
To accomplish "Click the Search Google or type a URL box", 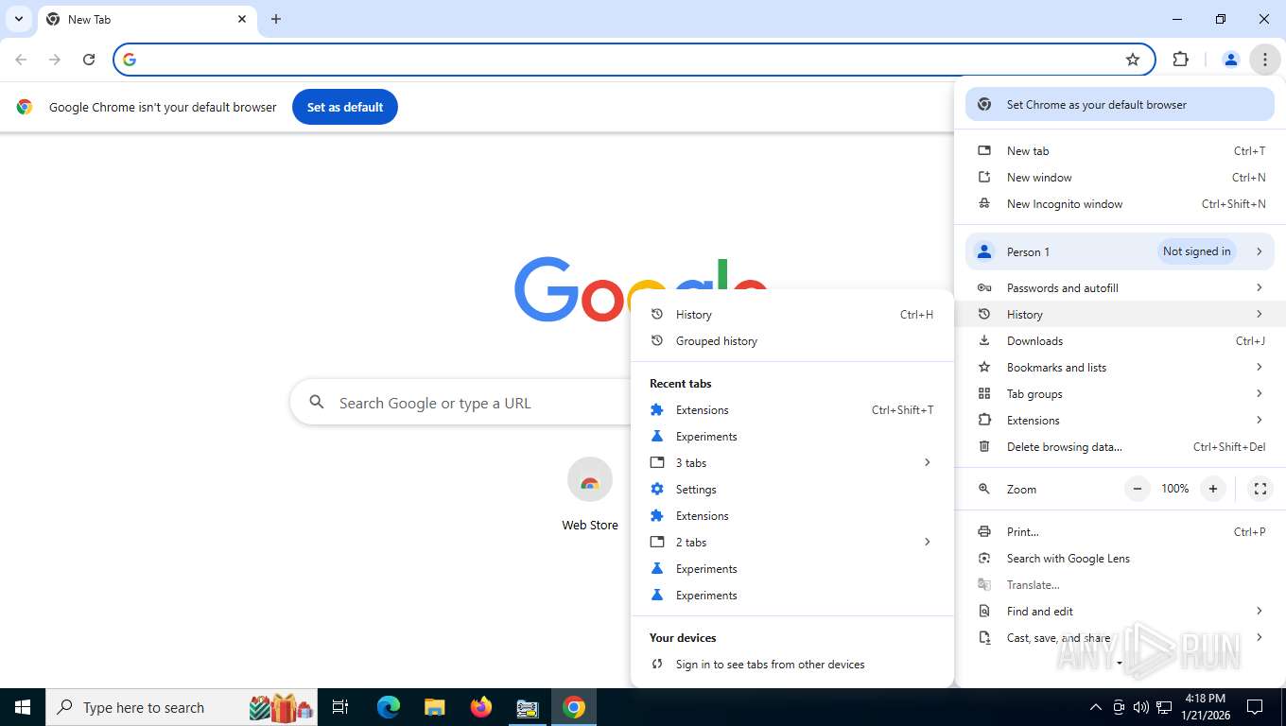I will 461,403.
